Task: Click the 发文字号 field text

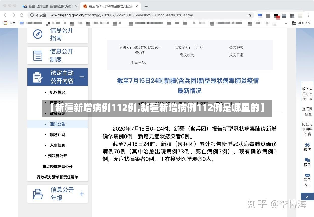Action: (x=189, y=47)
